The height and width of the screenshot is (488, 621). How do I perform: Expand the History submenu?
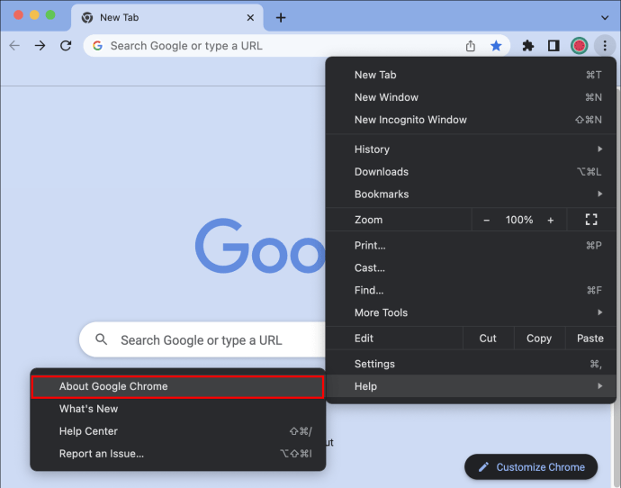pyautogui.click(x=471, y=149)
